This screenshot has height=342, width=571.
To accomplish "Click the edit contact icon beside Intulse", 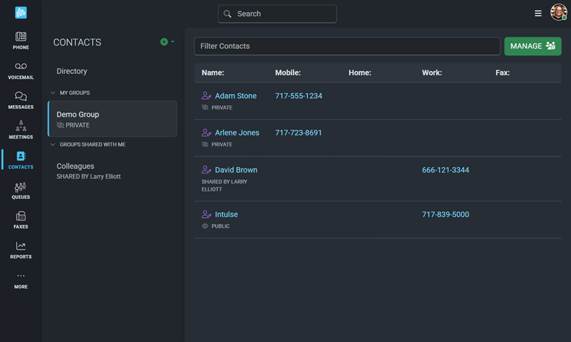I will click(x=206, y=215).
